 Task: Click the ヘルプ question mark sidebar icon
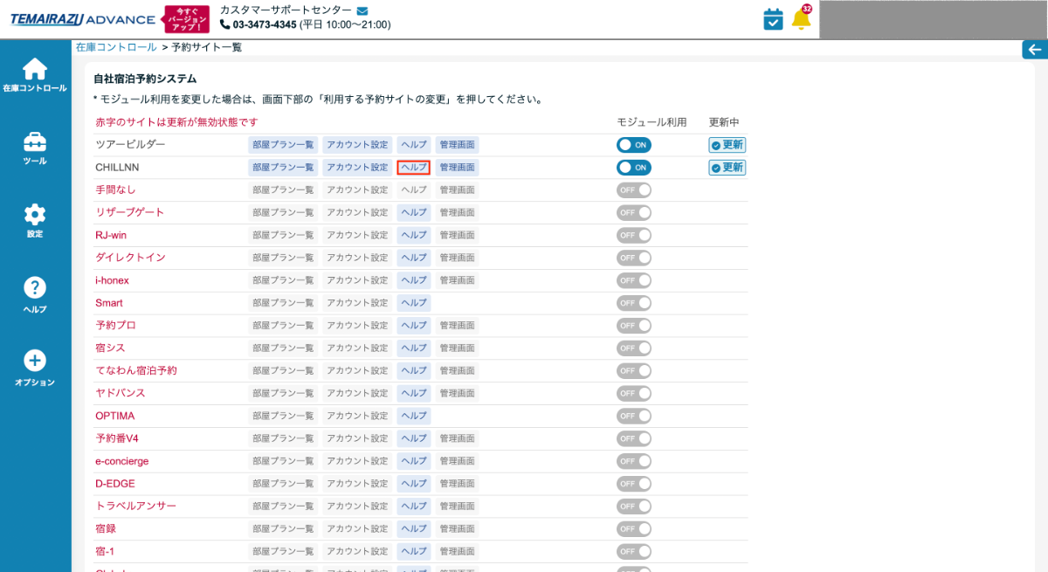[x=35, y=288]
